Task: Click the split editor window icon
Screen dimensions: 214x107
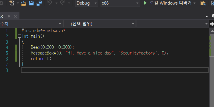Action: (x=212, y=24)
